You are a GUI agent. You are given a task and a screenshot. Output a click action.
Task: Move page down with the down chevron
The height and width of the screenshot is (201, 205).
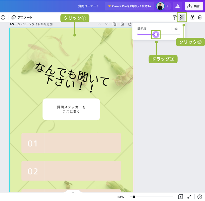pyautogui.click(x=107, y=24)
